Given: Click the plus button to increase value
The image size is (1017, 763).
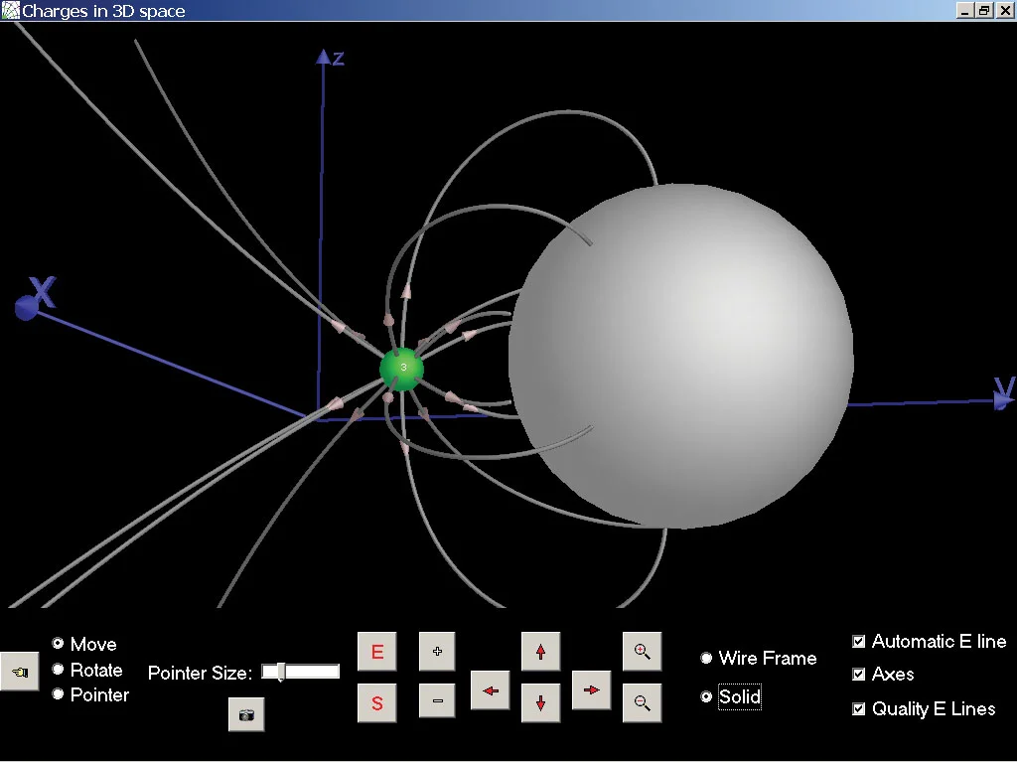Looking at the screenshot, I should (437, 651).
